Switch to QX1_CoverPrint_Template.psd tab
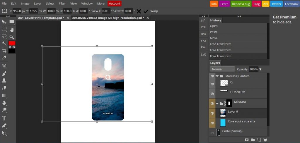The image size is (300, 143). coord(41,18)
